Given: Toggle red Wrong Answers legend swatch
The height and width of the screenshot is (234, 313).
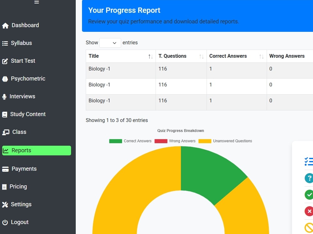Looking at the screenshot, I should tap(161, 141).
